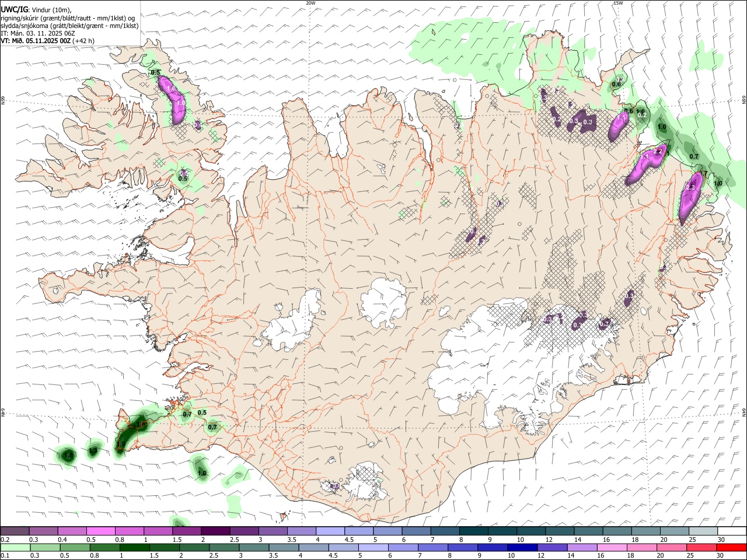The height and width of the screenshot is (560, 747).
Task: Click the 0.8–1 green rain scale swatch
Action: pos(104,547)
